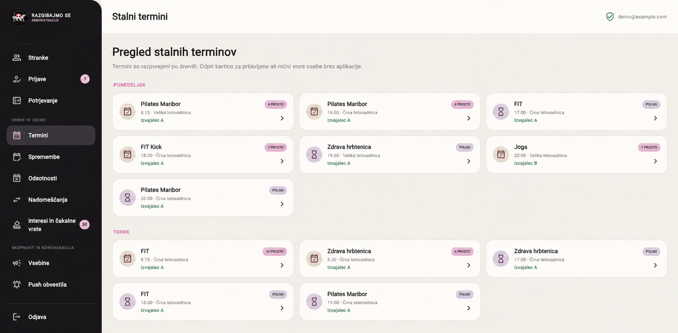Click POLNO tag on Tuesday Zdrava hrbtenica 17.00
Screen dimensions: 678x333
(651, 252)
